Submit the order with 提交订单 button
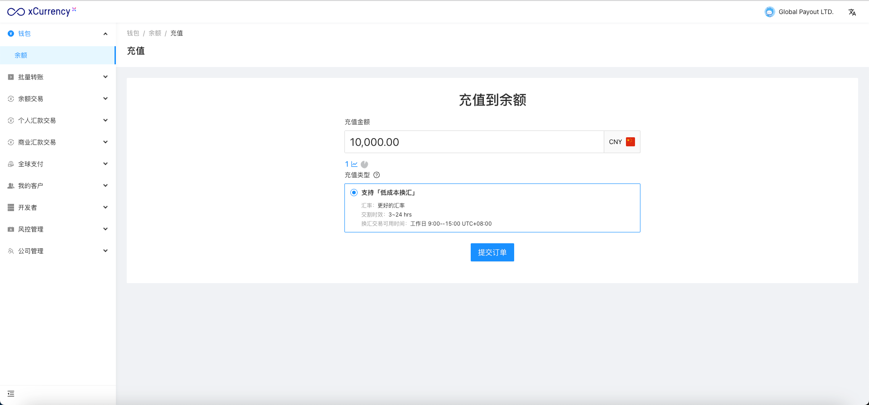Screen dimensions: 869x405 tap(492, 252)
